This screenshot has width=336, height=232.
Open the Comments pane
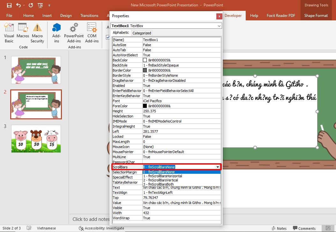(305, 228)
